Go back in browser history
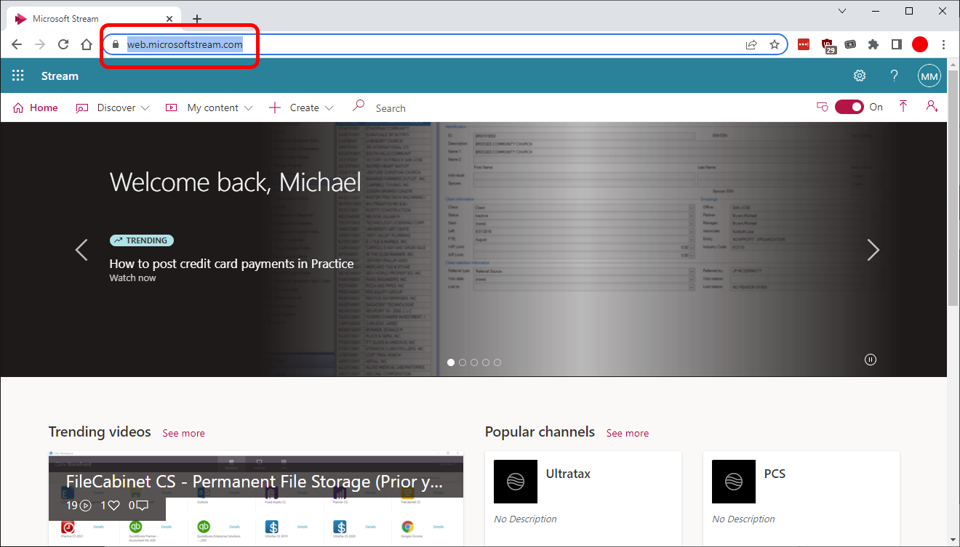Image resolution: width=960 pixels, height=547 pixels. point(17,44)
